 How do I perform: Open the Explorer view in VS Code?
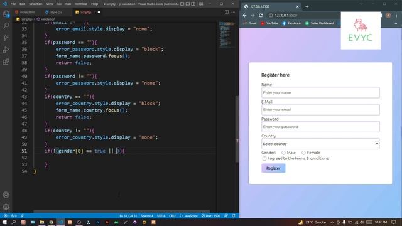click(6, 14)
